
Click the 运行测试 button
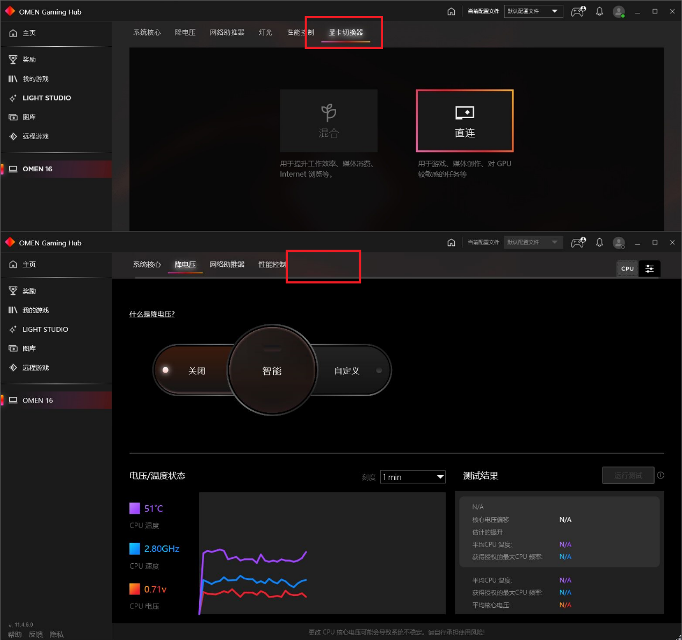pos(628,475)
